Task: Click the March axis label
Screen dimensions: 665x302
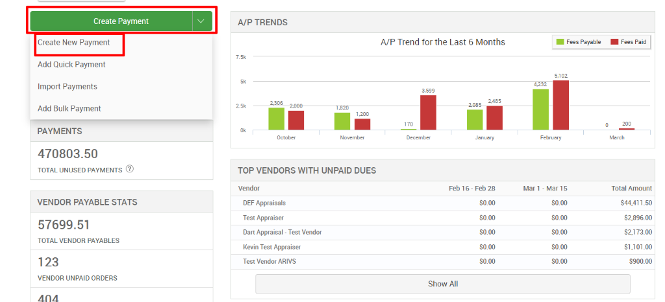Action: click(617, 137)
